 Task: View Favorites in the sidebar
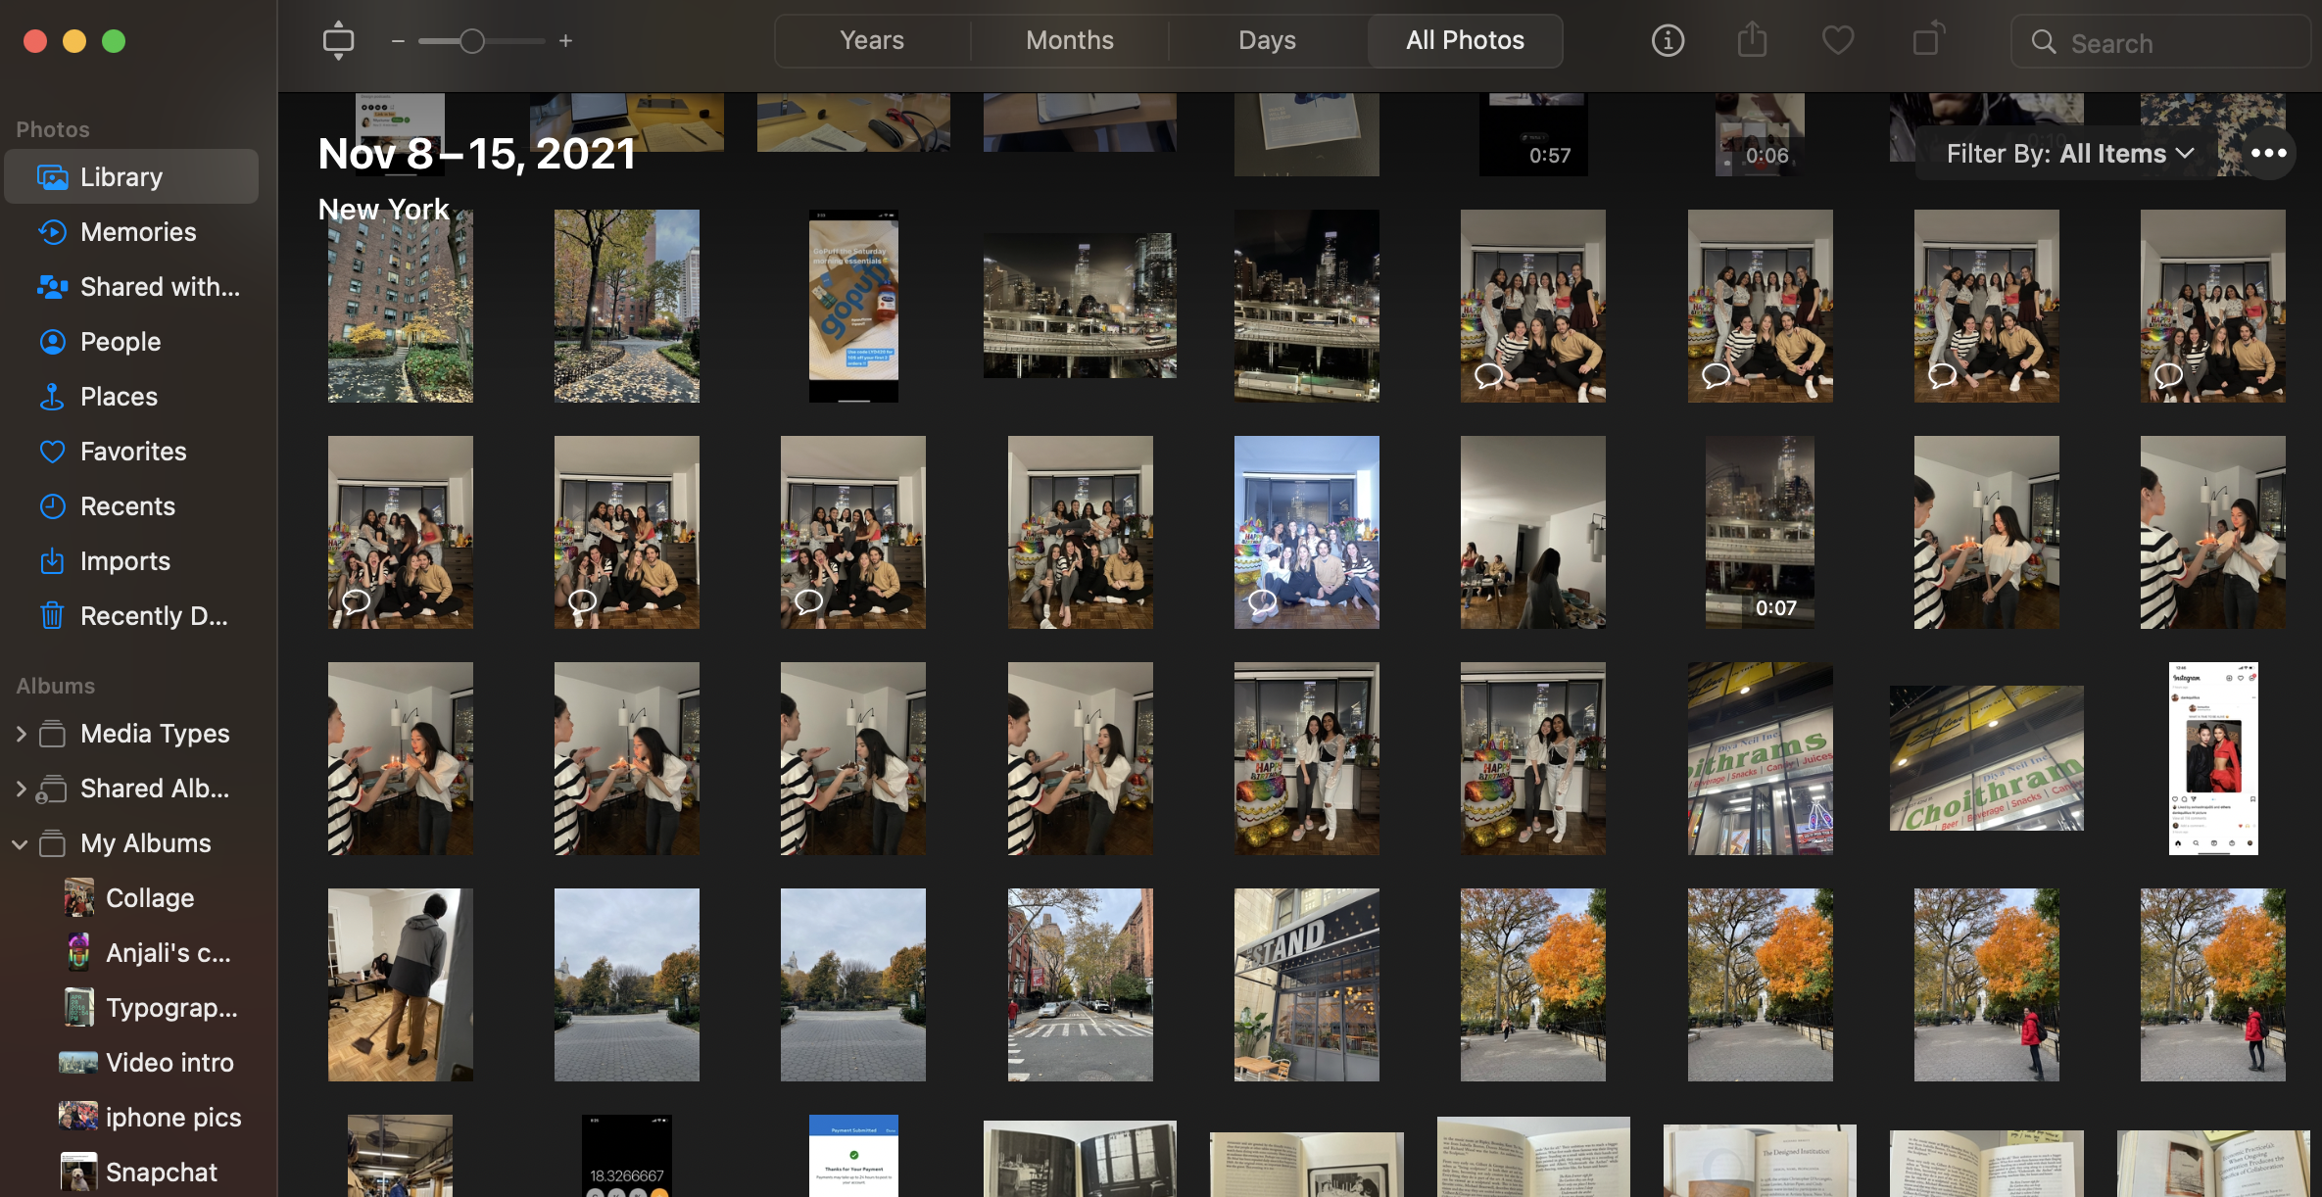pyautogui.click(x=133, y=451)
